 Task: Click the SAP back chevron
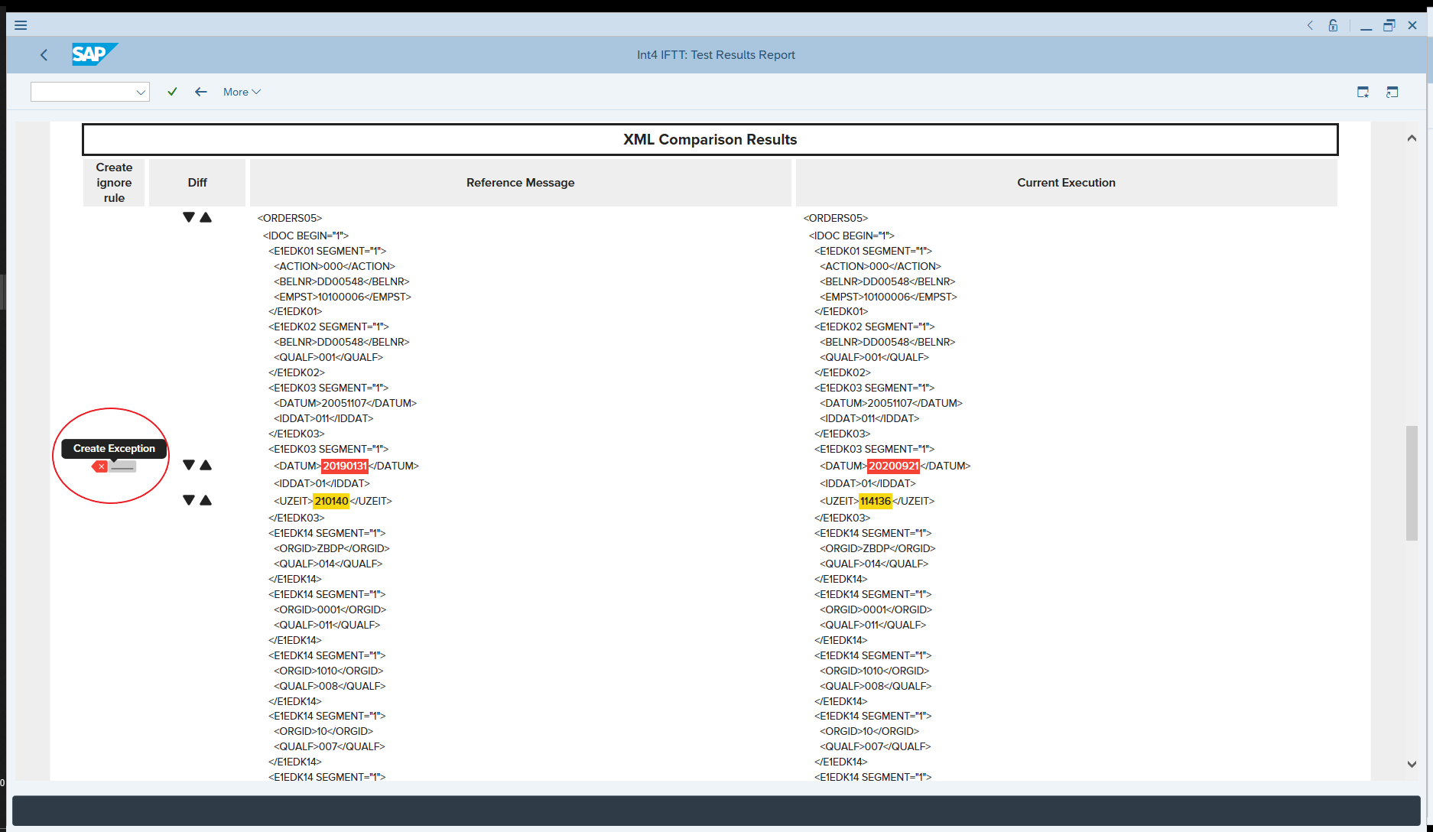[44, 55]
